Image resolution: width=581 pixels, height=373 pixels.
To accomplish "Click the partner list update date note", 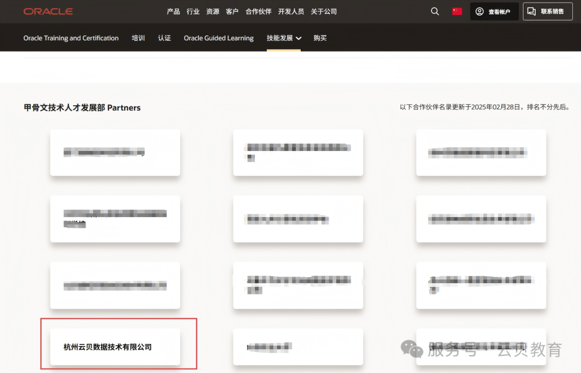I will [x=485, y=107].
